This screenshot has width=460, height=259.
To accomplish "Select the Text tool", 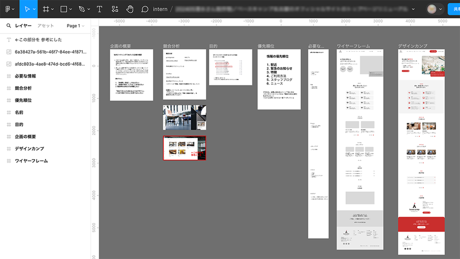I will [99, 9].
